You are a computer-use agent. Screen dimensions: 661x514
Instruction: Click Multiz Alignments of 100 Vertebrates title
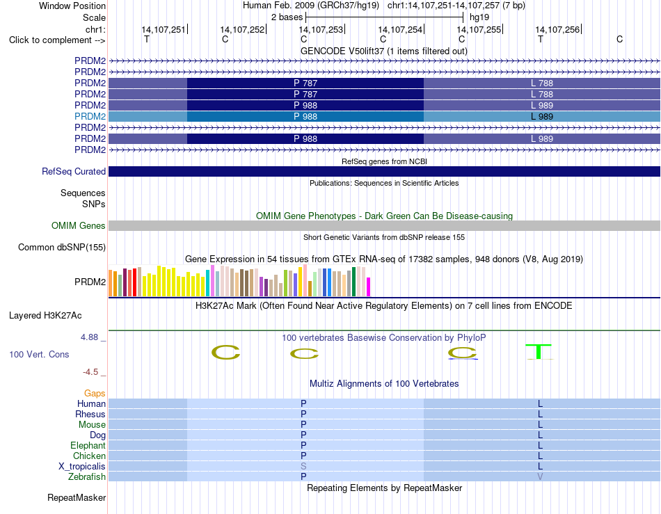pyautogui.click(x=384, y=383)
